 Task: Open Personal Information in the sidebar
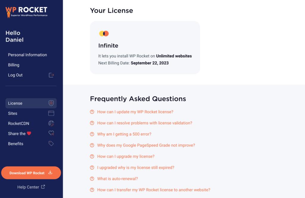click(27, 55)
